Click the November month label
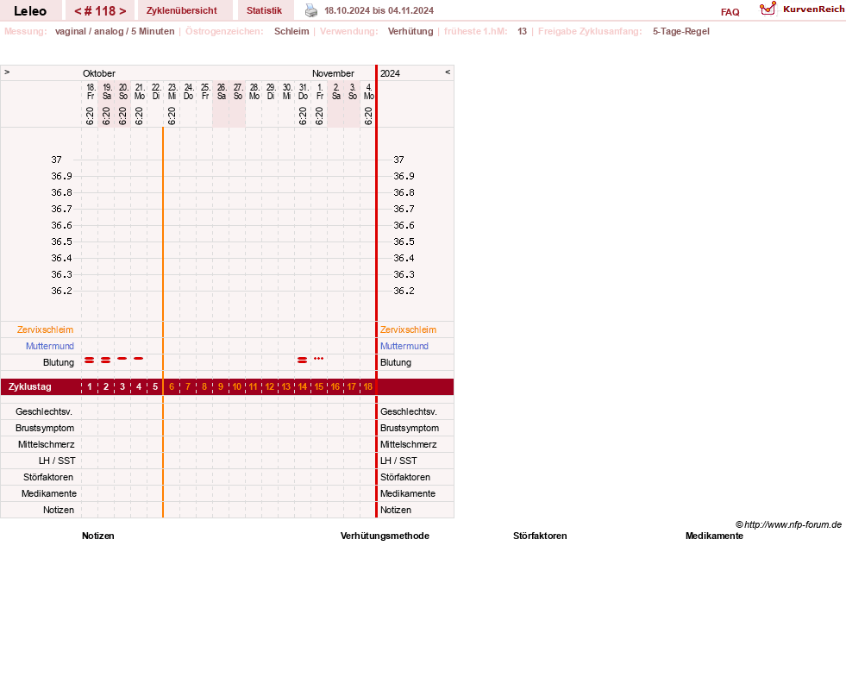Screen dimensions: 846x690 (x=333, y=73)
